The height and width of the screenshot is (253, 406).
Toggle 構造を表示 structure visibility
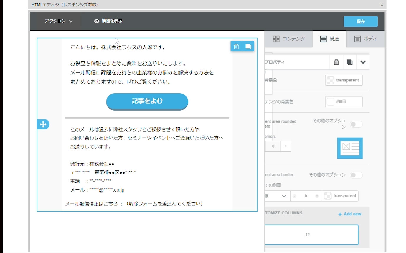(108, 21)
